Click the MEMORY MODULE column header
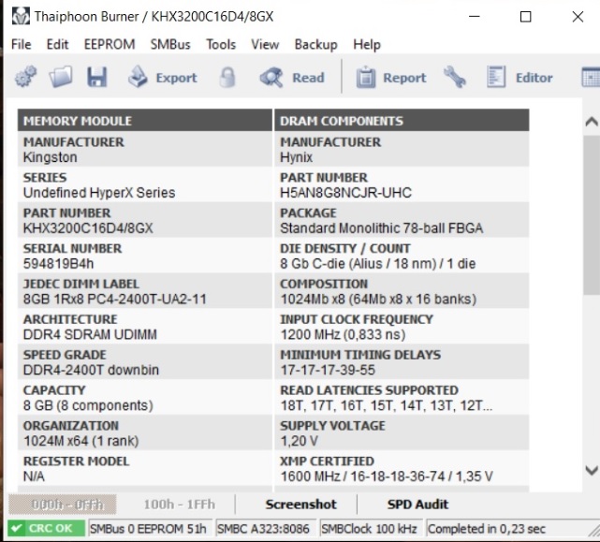The width and height of the screenshot is (600, 542). pyautogui.click(x=145, y=121)
